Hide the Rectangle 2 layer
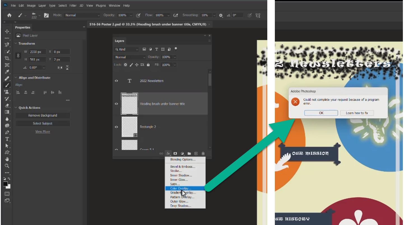 [117, 127]
